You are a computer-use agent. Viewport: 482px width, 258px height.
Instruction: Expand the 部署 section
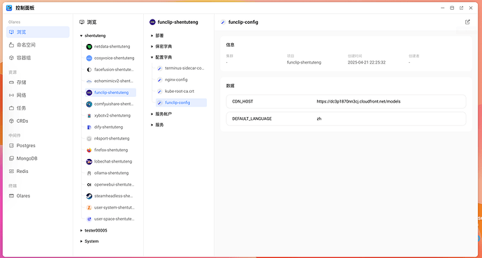(x=152, y=36)
